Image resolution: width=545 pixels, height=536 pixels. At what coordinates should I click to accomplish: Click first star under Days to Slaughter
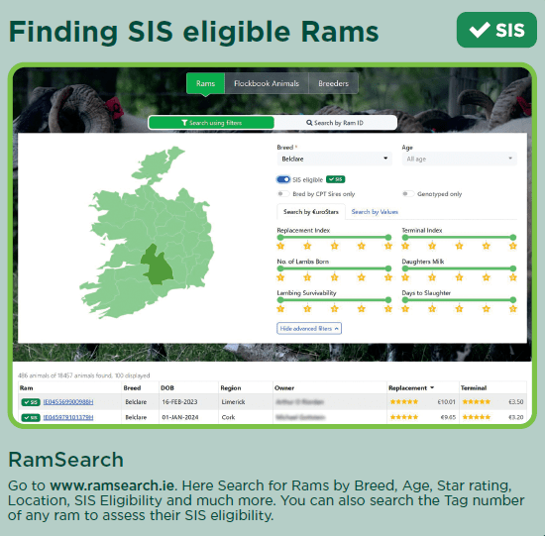pos(405,309)
